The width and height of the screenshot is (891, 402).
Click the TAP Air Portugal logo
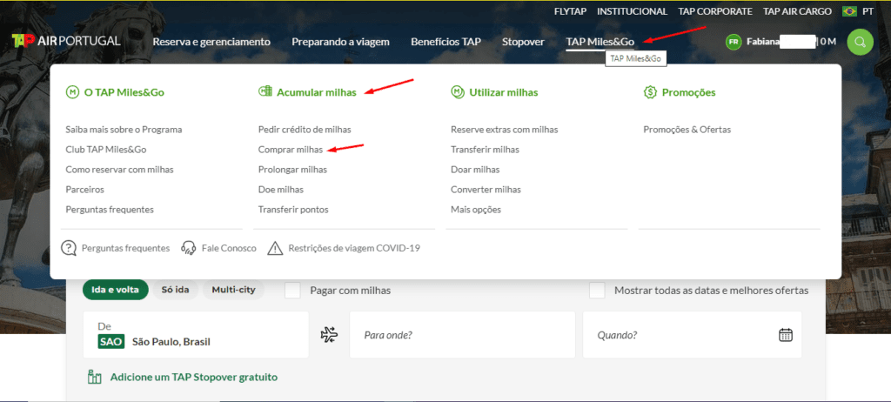66,41
